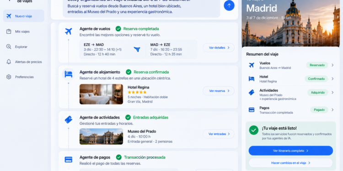343x171 pixels.
Task: Click the Gran Vía, Madrid address text
Action: (140, 102)
